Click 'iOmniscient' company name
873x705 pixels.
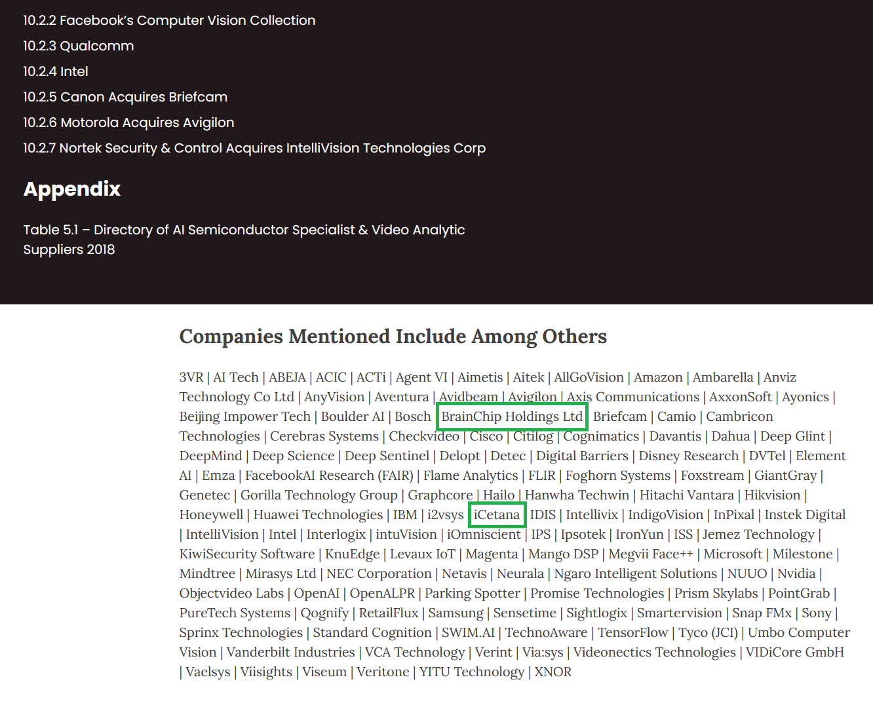[484, 535]
